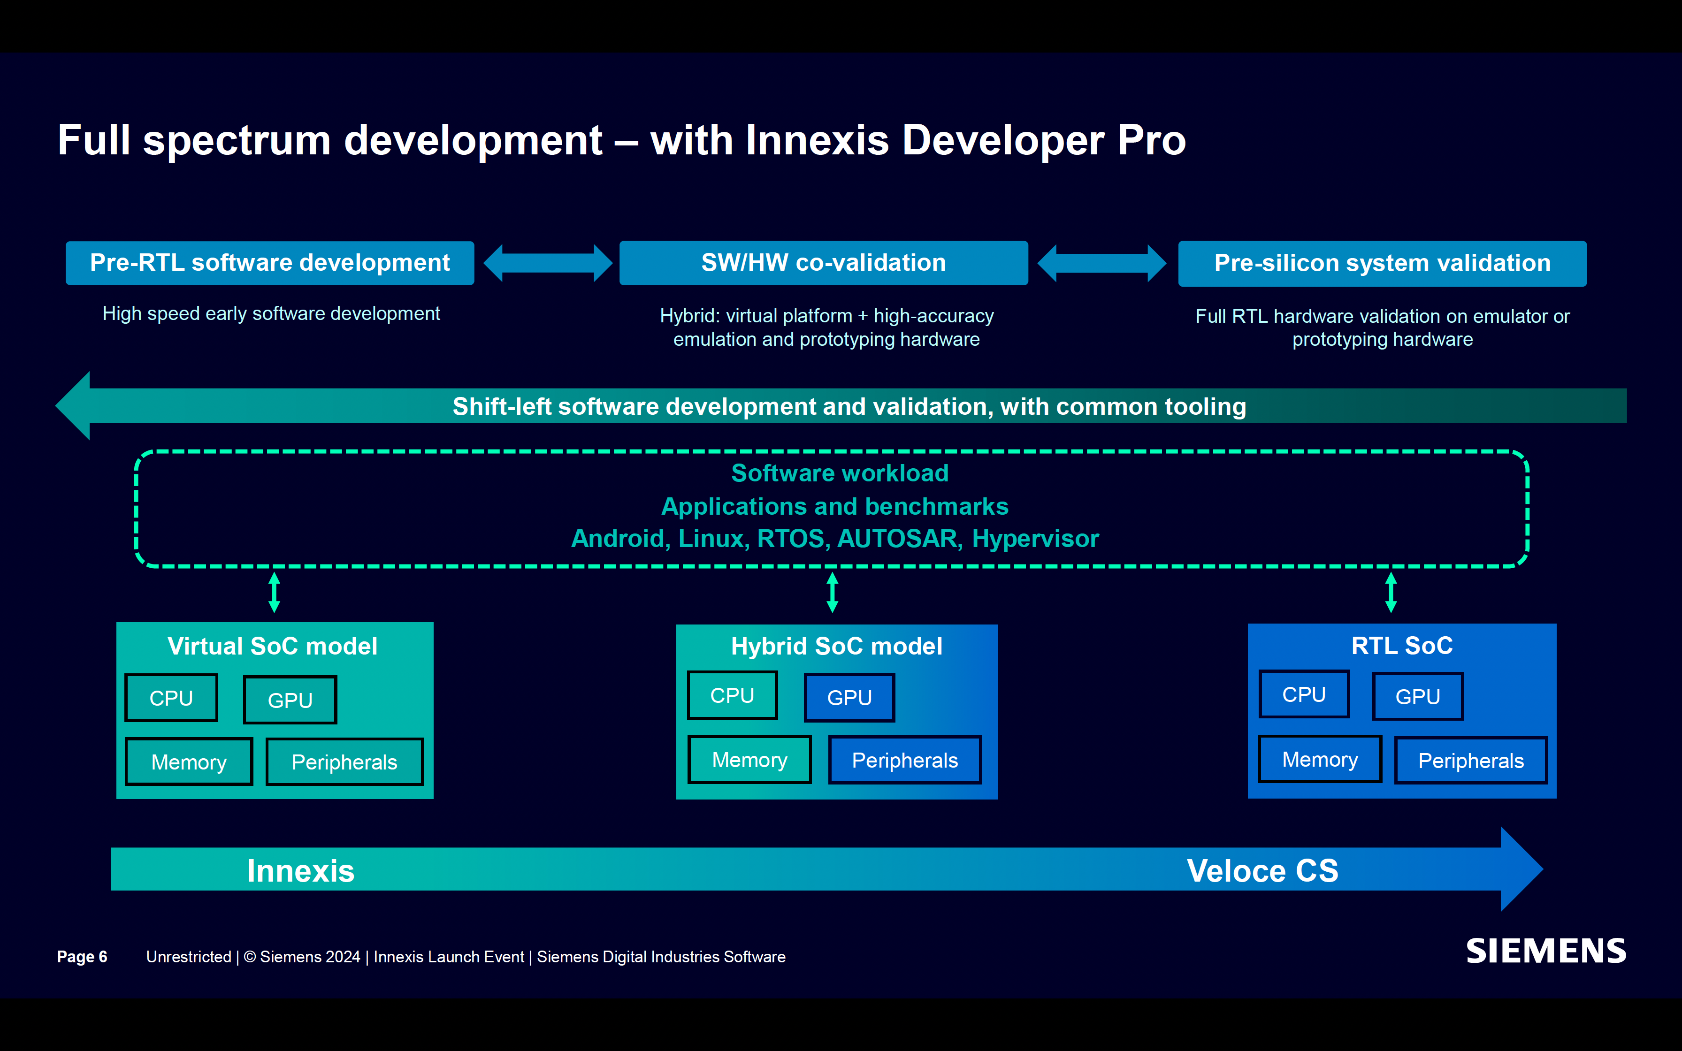
Task: Click the Virtual SoC model heading
Action: point(273,646)
